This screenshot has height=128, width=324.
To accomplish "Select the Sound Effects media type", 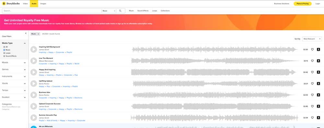I will click(10, 56).
